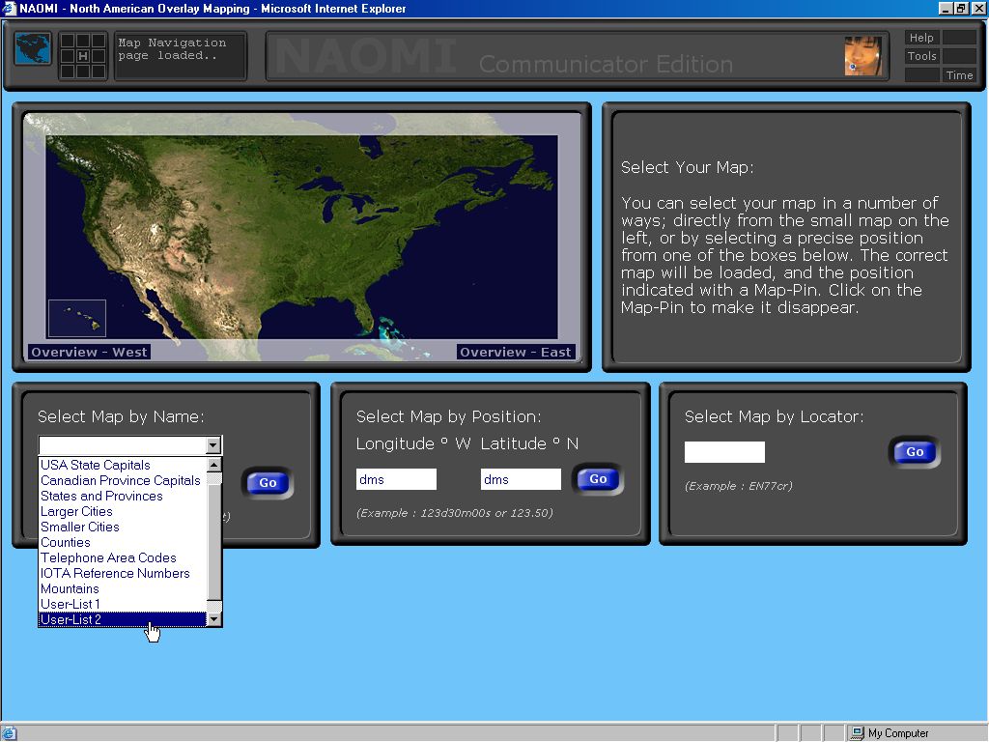Click the Internet Explorer icon in title bar
Viewport: 989px width, 742px height.
click(9, 8)
